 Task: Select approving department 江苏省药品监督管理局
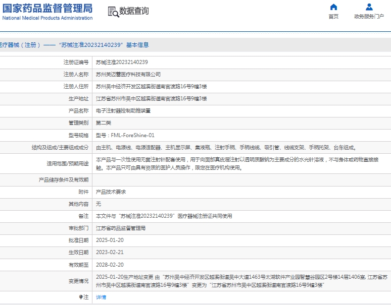coord(121,228)
